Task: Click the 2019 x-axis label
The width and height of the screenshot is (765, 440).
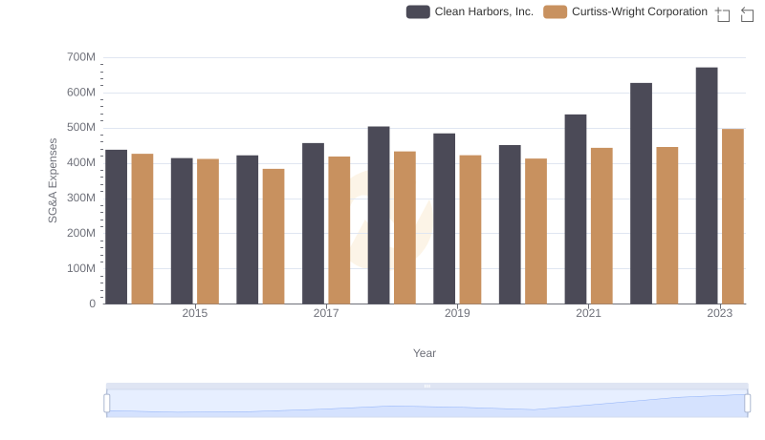Action: (457, 313)
